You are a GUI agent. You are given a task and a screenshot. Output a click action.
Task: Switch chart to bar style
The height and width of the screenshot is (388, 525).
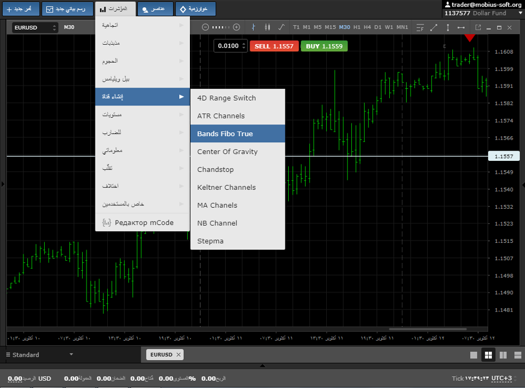pyautogui.click(x=254, y=27)
